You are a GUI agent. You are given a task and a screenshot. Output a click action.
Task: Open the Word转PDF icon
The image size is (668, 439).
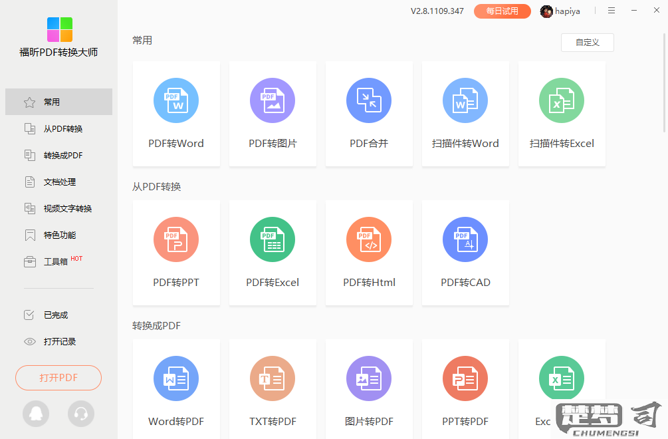pyautogui.click(x=176, y=378)
